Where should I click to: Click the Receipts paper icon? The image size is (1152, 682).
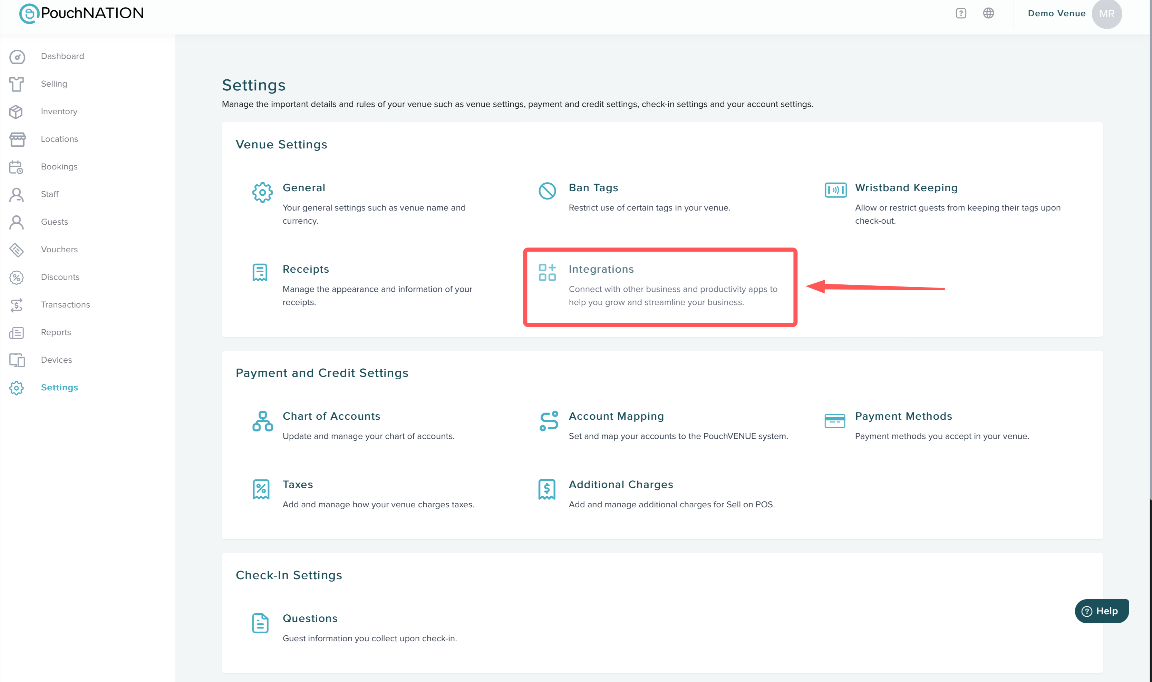[260, 272]
